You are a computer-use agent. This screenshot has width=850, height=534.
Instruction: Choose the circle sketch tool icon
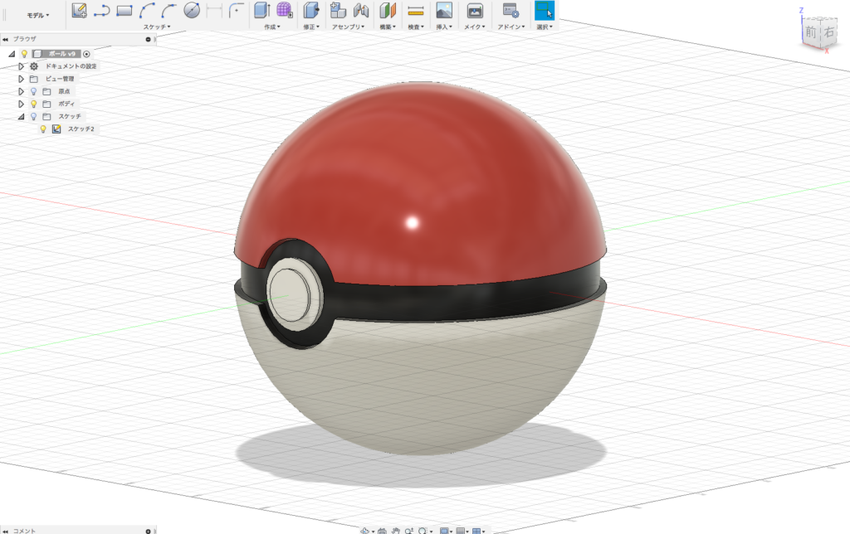tap(192, 11)
